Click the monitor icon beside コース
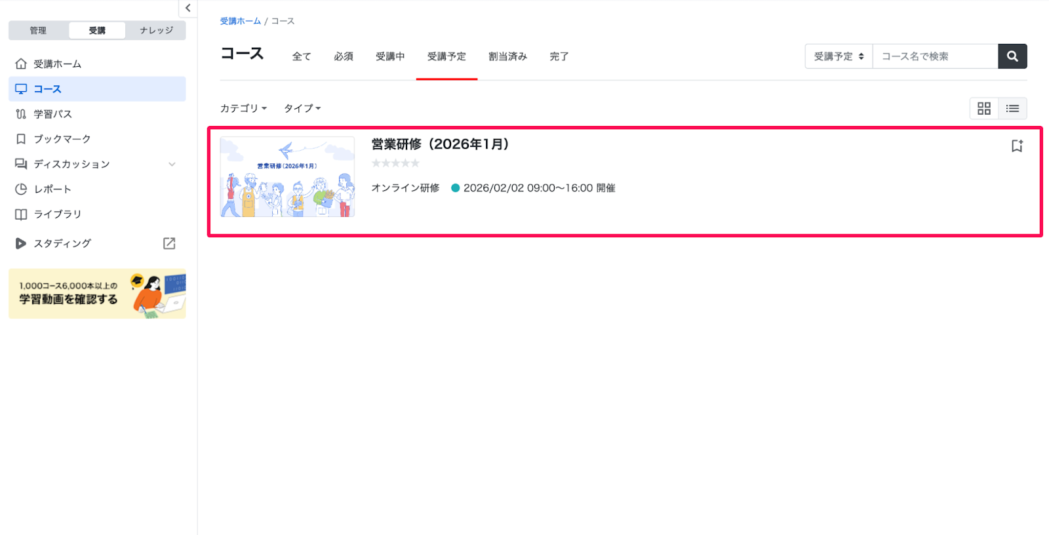 21,89
